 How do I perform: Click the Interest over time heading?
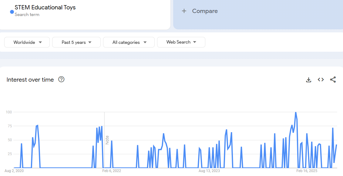[30, 80]
